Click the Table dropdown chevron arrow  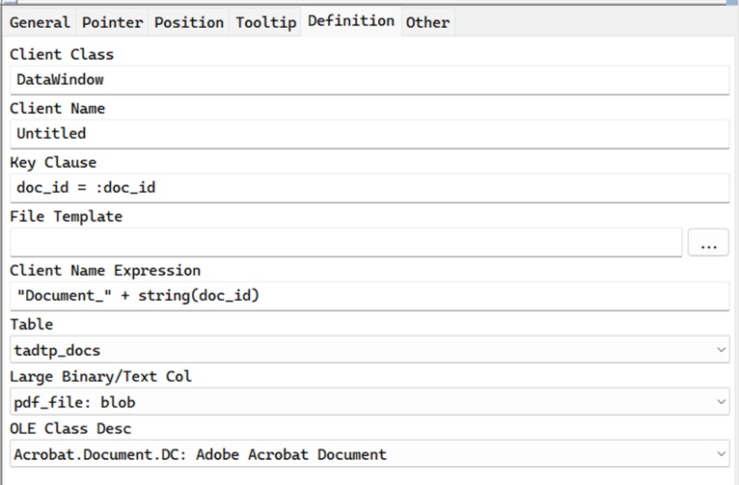[x=721, y=350]
